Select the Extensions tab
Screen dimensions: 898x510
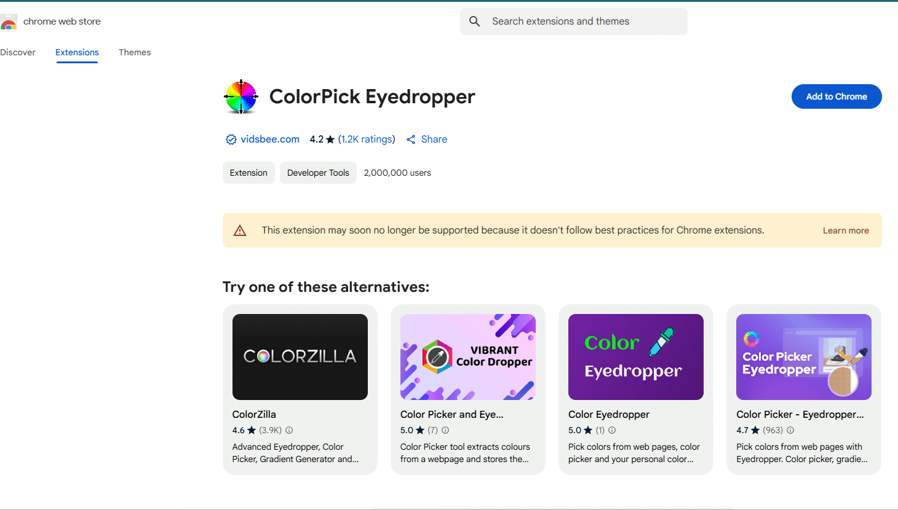click(x=77, y=52)
